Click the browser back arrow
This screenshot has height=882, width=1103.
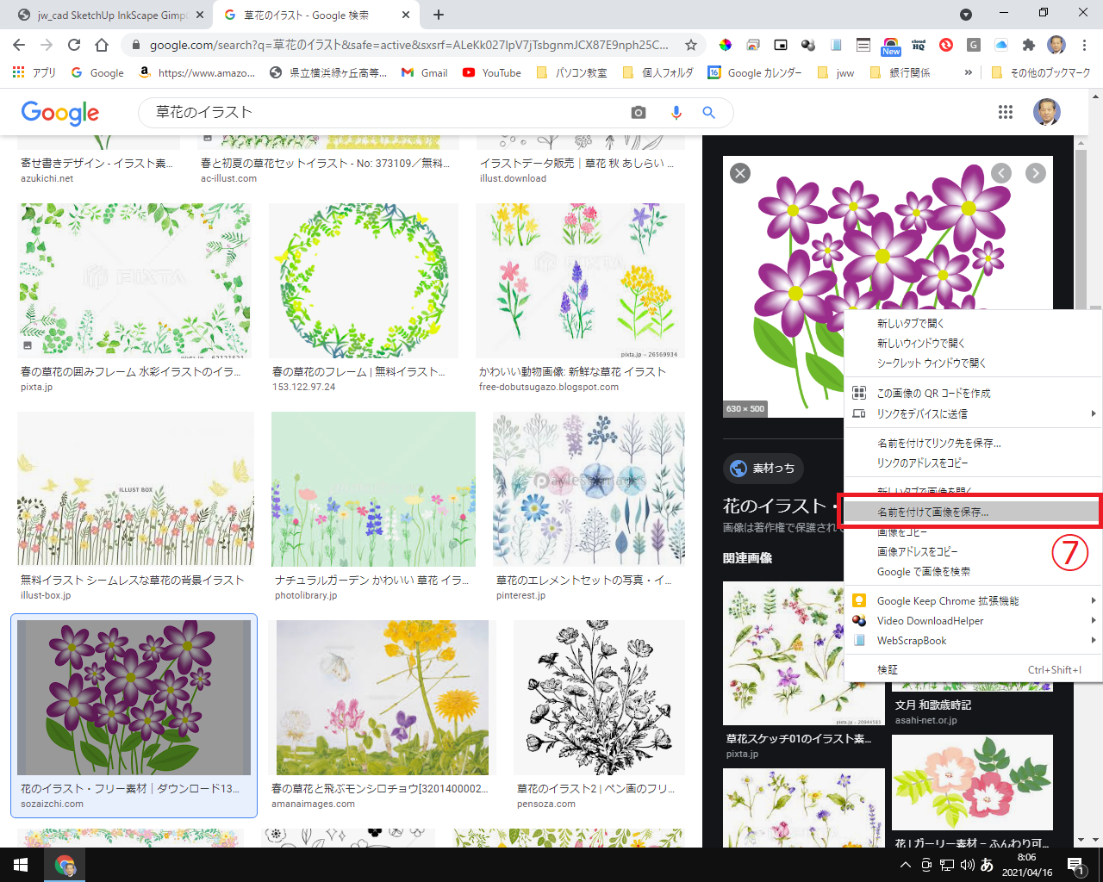tap(19, 45)
